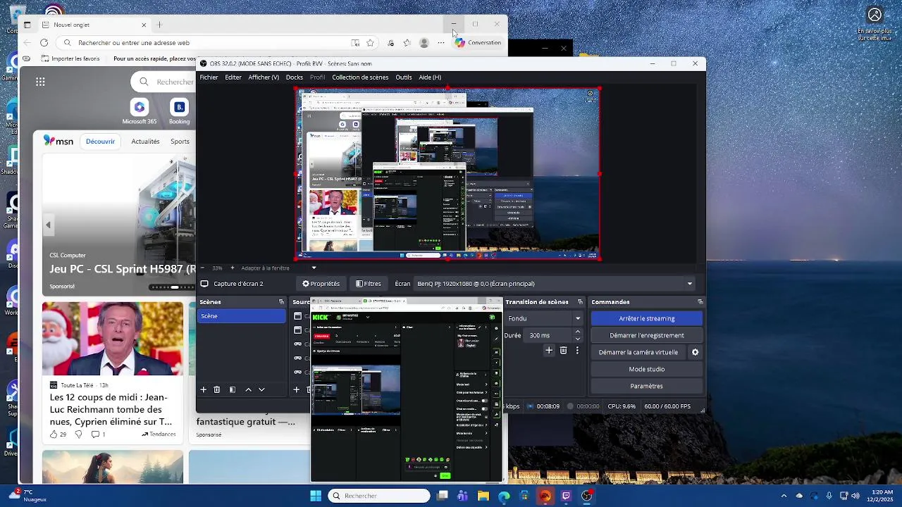The width and height of the screenshot is (902, 507).
Task: Click taskbar Rechercher search box
Action: 378,496
